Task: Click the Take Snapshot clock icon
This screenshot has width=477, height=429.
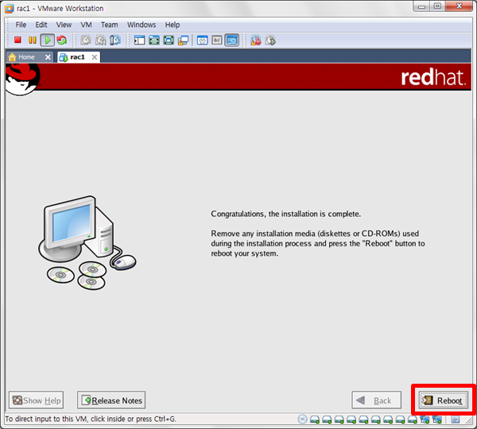Action: (x=86, y=40)
